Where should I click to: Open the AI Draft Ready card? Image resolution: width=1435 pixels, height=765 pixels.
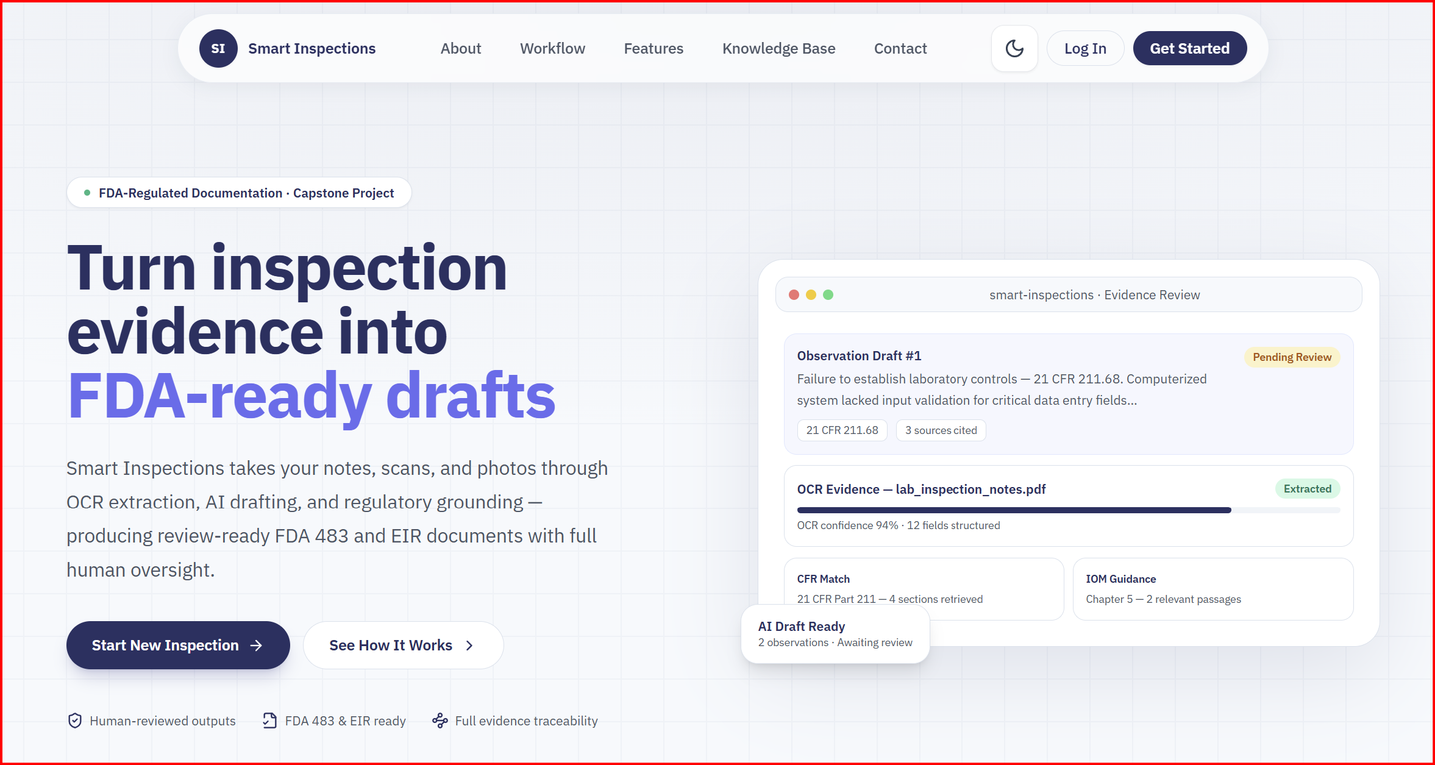(x=835, y=634)
